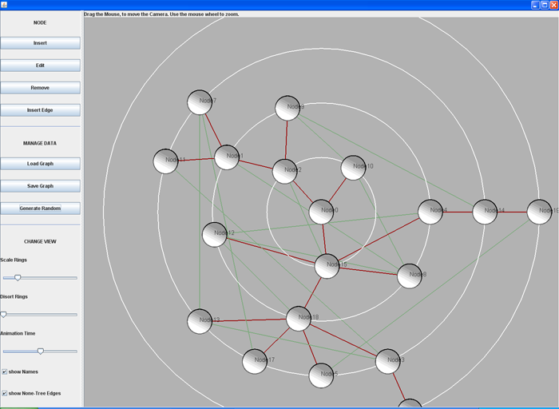
Task: Close the graph application window
Action: coord(553,5)
